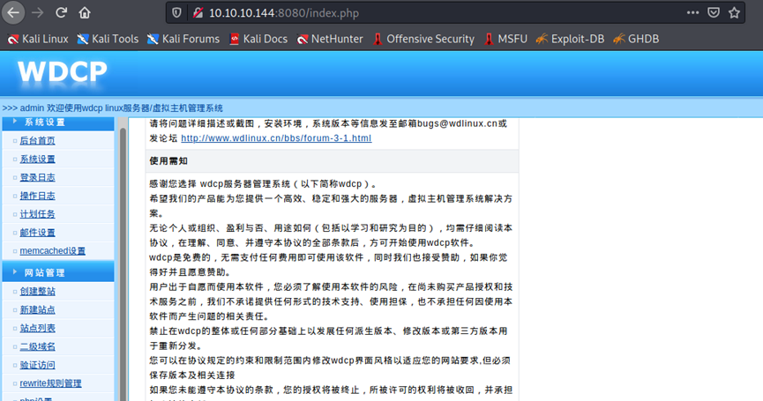
Task: Open the 新建站点 sidebar link
Action: pyautogui.click(x=37, y=309)
